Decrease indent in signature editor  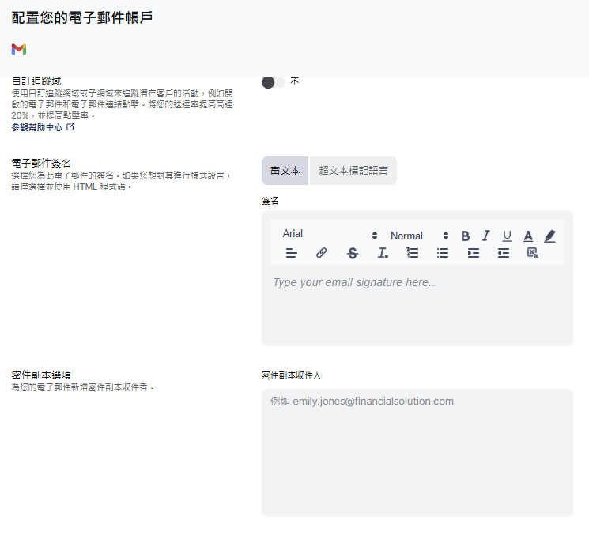[503, 253]
